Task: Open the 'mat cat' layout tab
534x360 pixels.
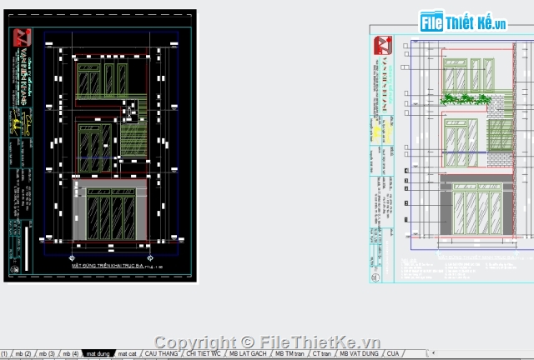Action: pyautogui.click(x=127, y=354)
